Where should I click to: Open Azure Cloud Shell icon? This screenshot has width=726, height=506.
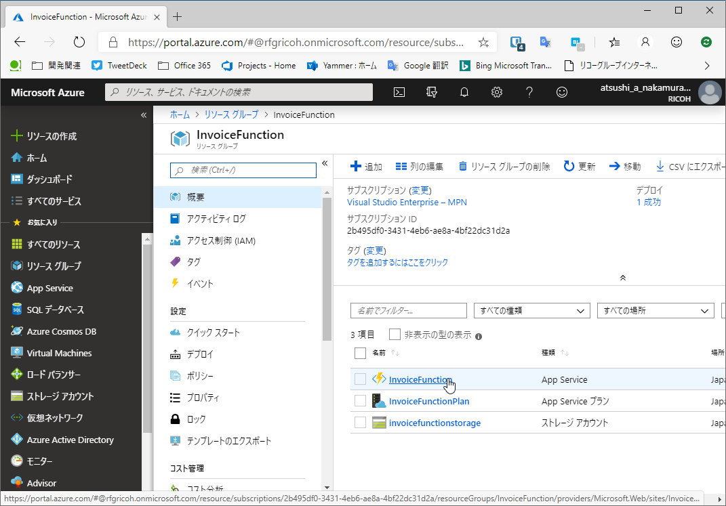[x=399, y=92]
